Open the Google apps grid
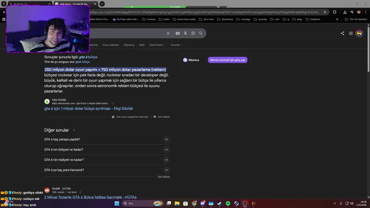Screen dimensions: 370x208 pyautogui.click(x=351, y=33)
